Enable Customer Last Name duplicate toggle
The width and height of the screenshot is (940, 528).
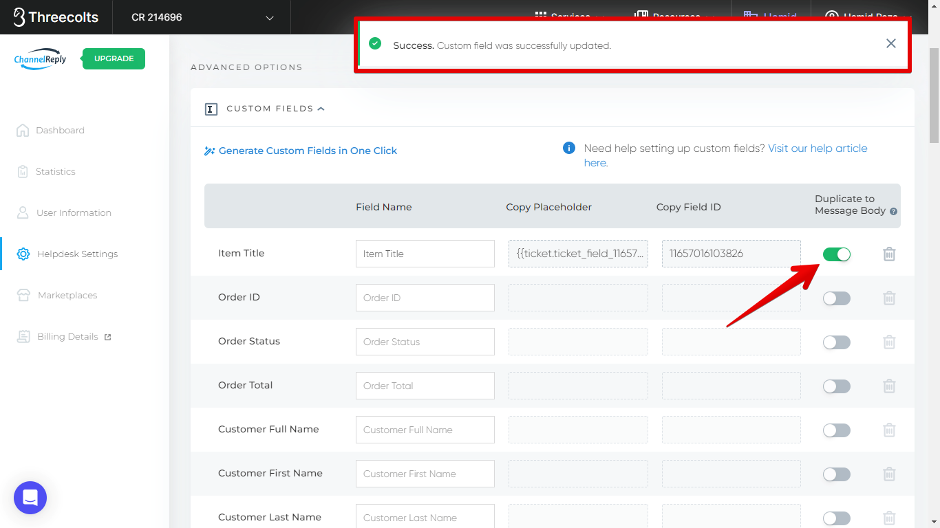pos(837,518)
